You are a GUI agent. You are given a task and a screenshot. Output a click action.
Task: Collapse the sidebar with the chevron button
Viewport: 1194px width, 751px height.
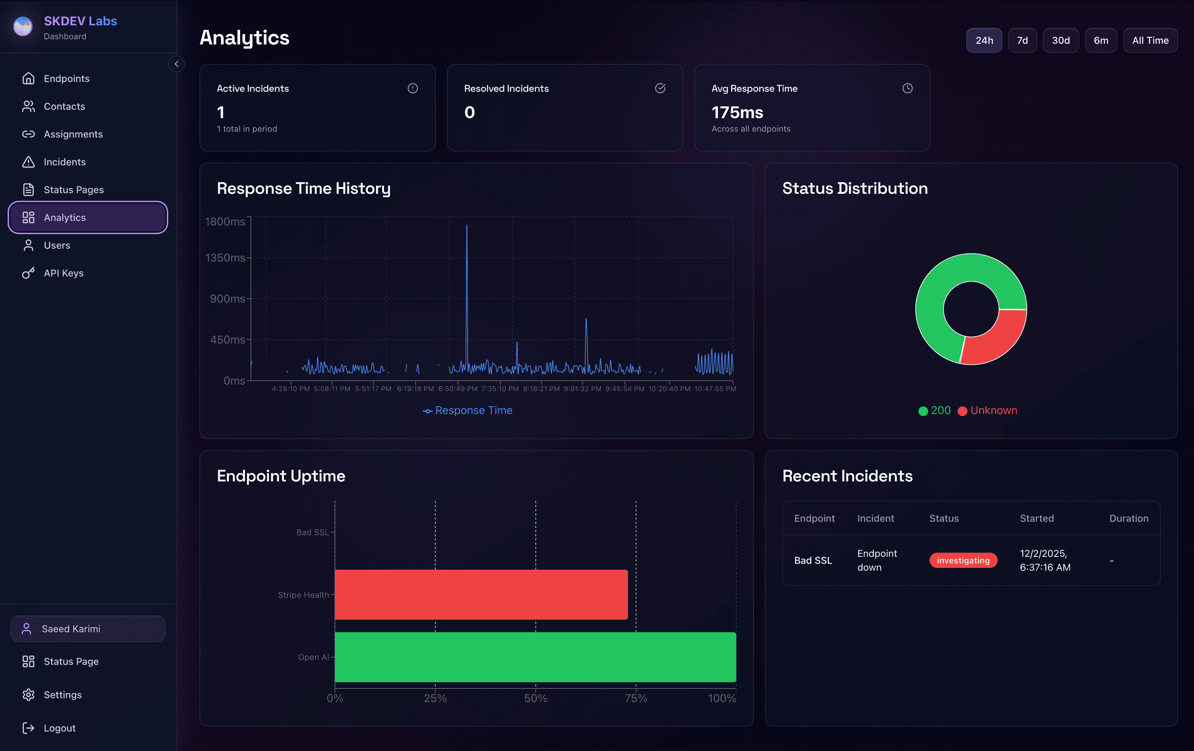tap(177, 64)
